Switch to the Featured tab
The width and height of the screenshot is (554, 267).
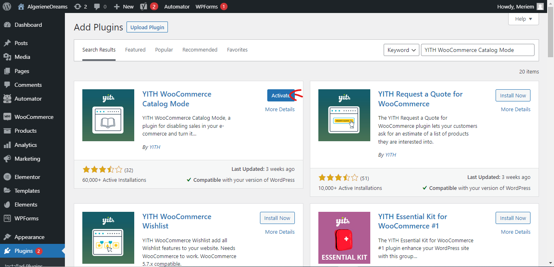(x=135, y=50)
